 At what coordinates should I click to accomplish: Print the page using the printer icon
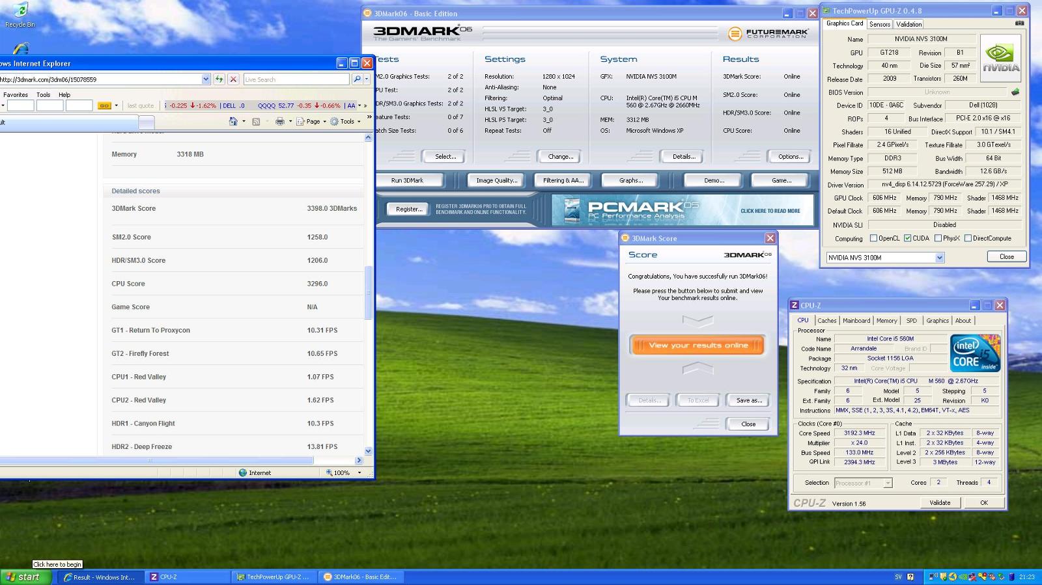click(279, 121)
